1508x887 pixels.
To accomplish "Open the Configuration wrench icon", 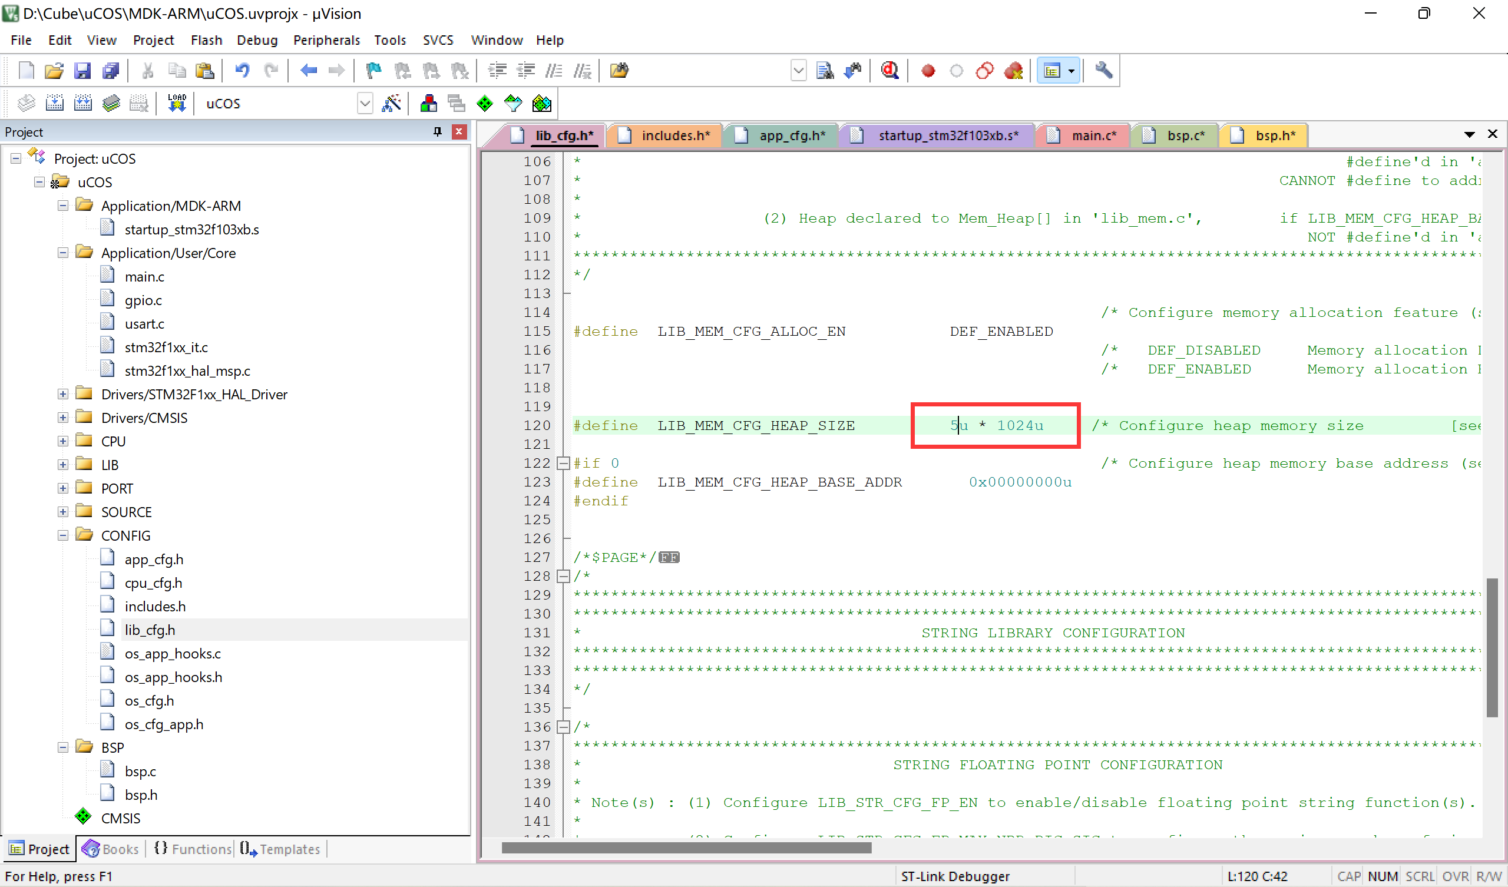I will [x=1103, y=71].
